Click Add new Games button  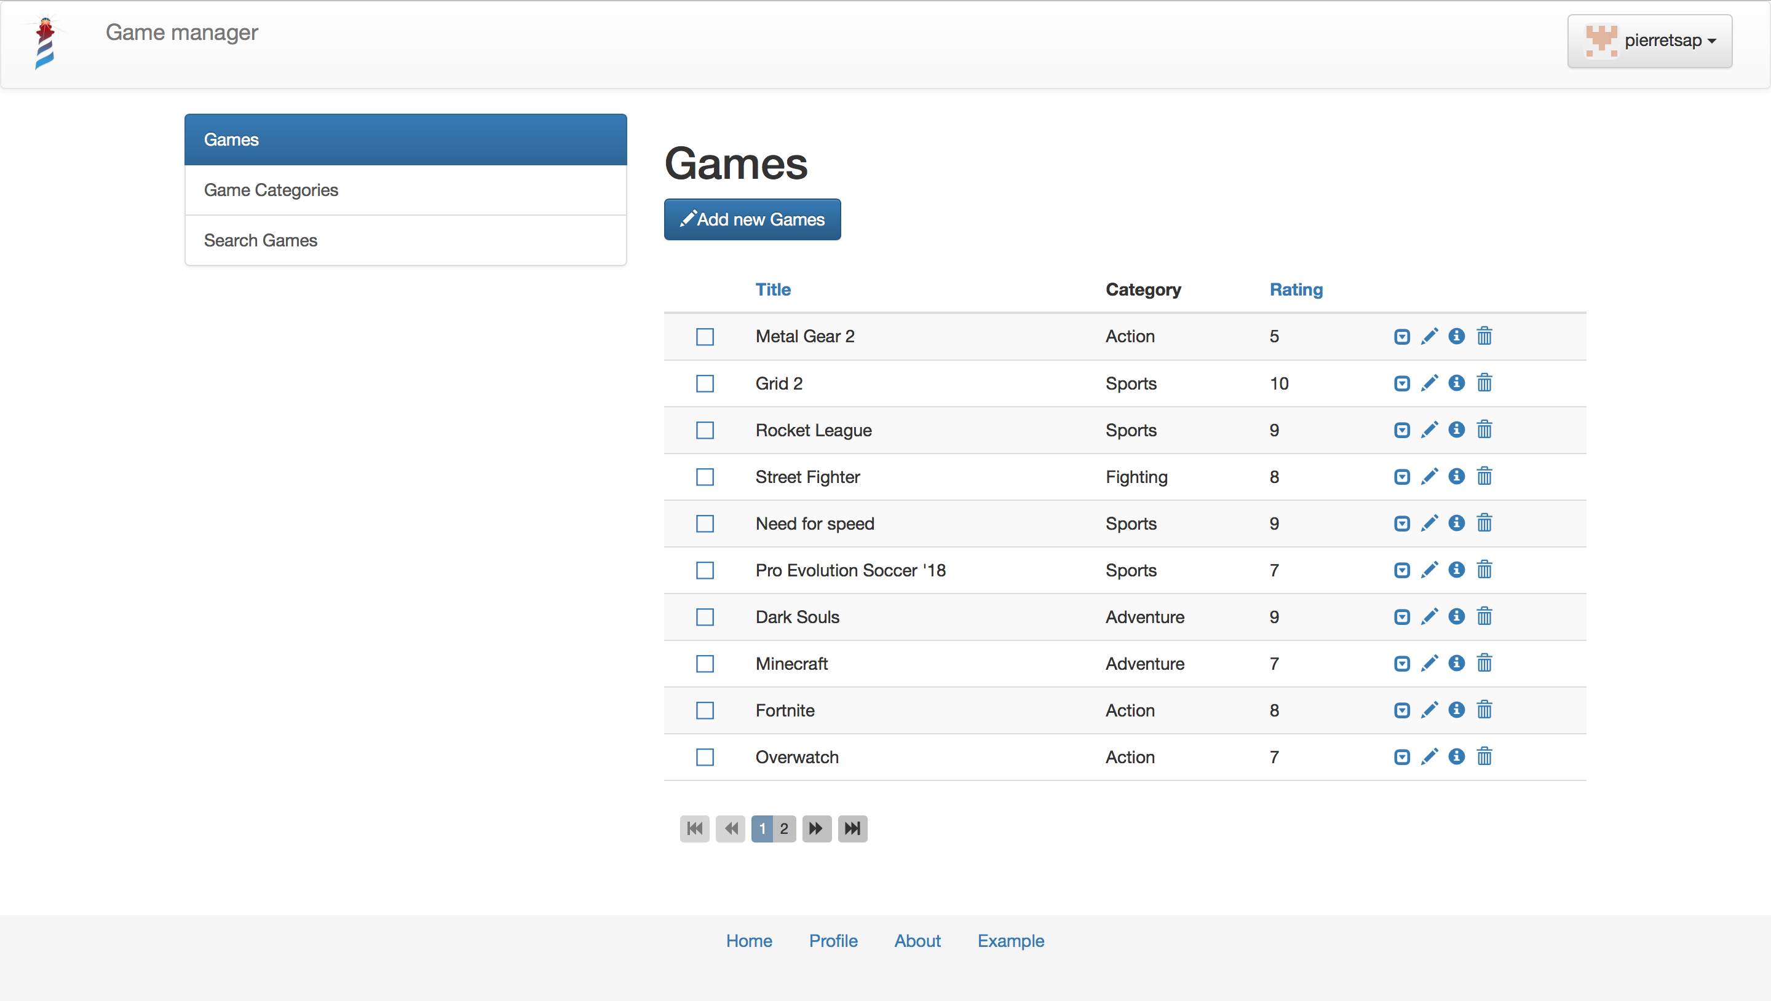pyautogui.click(x=751, y=219)
